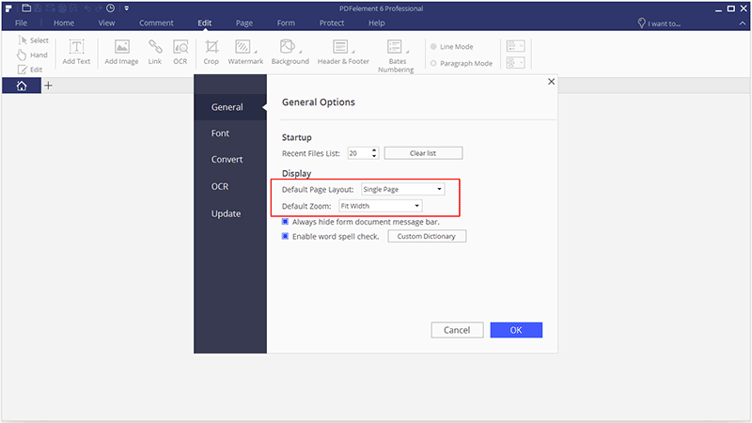Open the Default Zoom dropdown
The height and width of the screenshot is (423, 752).
tap(381, 206)
